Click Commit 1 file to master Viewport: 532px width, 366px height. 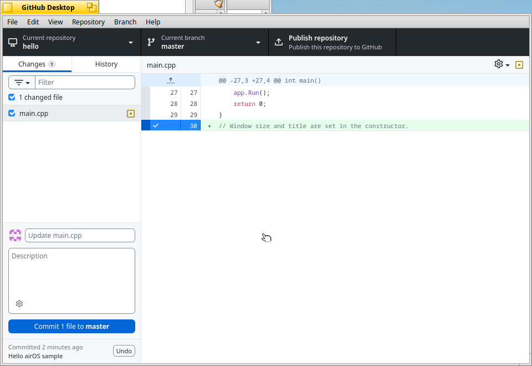point(71,326)
